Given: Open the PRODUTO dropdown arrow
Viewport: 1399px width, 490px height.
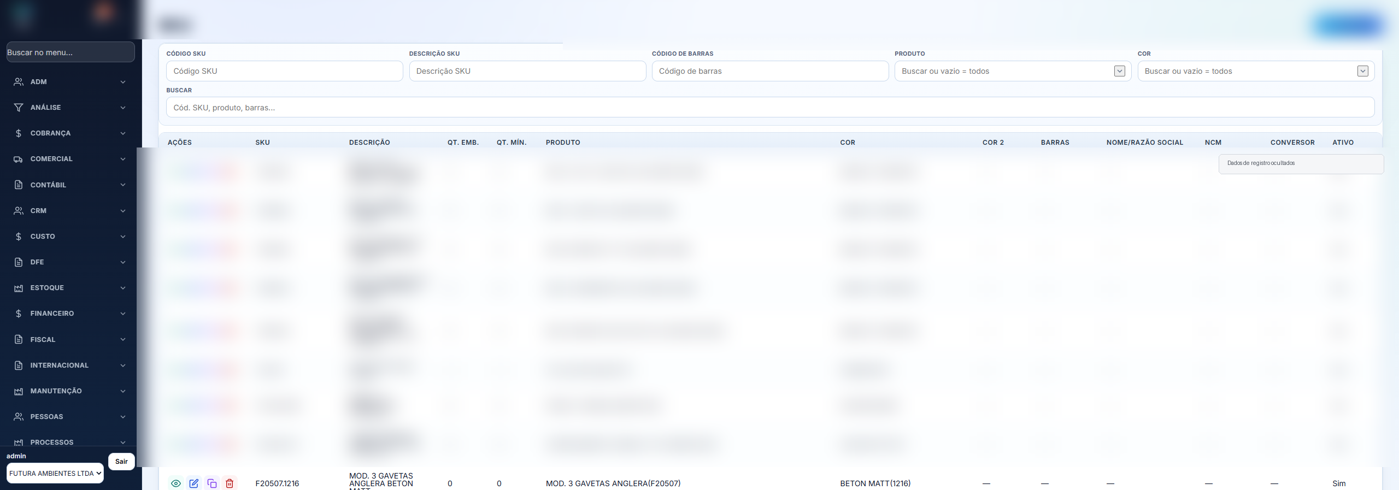Looking at the screenshot, I should 1120,71.
